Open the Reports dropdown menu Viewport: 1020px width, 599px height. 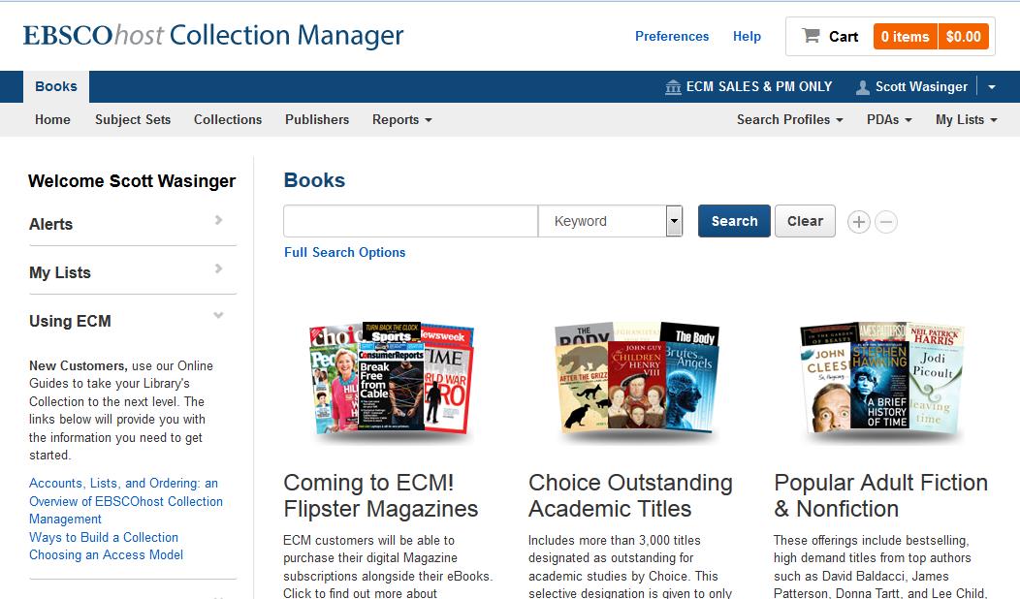pos(401,119)
